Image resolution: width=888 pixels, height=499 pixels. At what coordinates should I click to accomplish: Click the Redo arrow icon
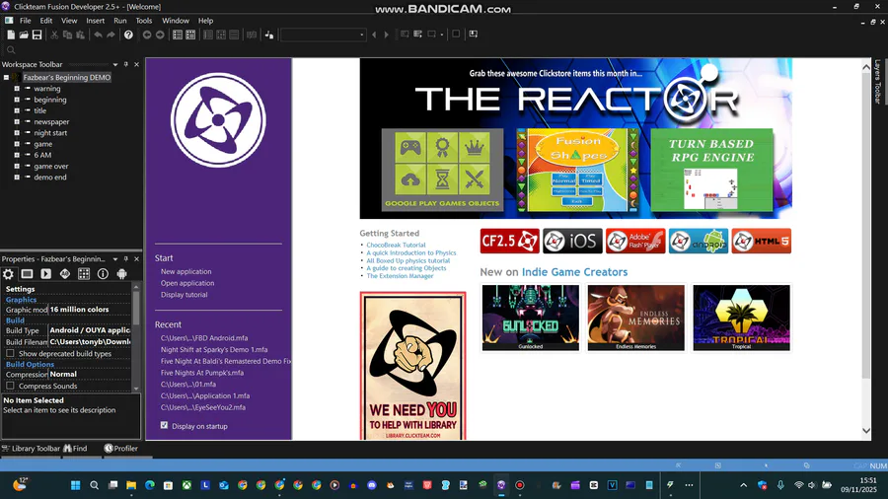pyautogui.click(x=111, y=35)
